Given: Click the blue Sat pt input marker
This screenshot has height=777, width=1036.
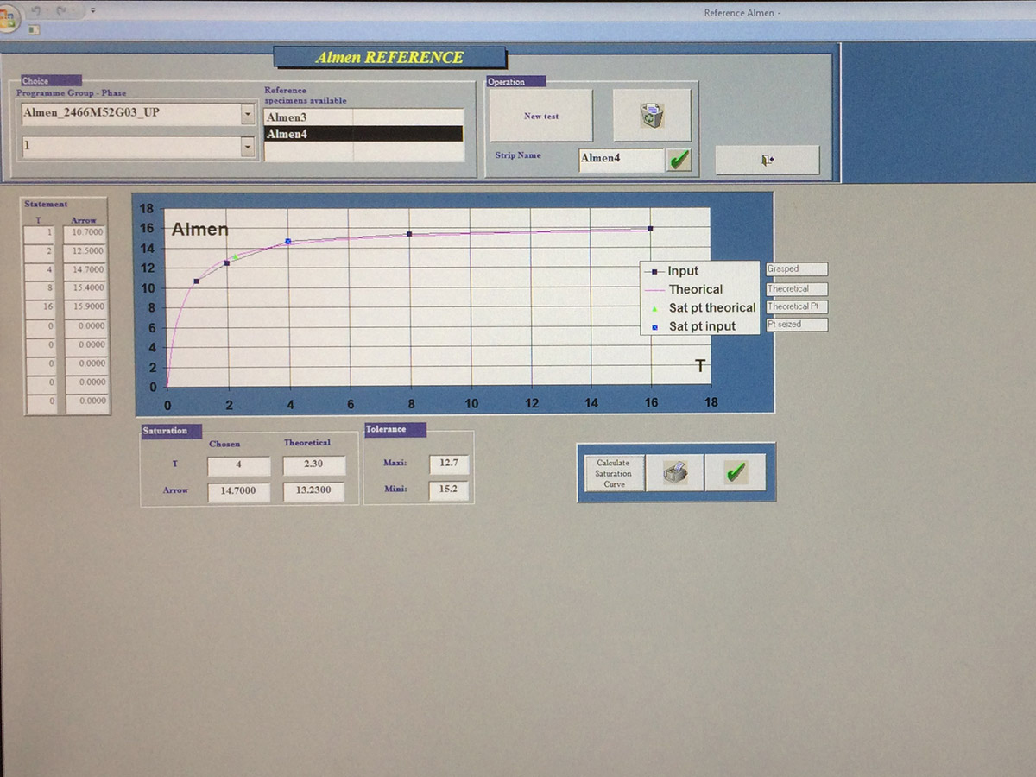Looking at the screenshot, I should pos(288,242).
